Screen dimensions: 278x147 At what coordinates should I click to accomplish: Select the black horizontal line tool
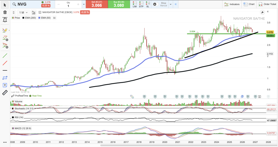click(x=5, y=71)
